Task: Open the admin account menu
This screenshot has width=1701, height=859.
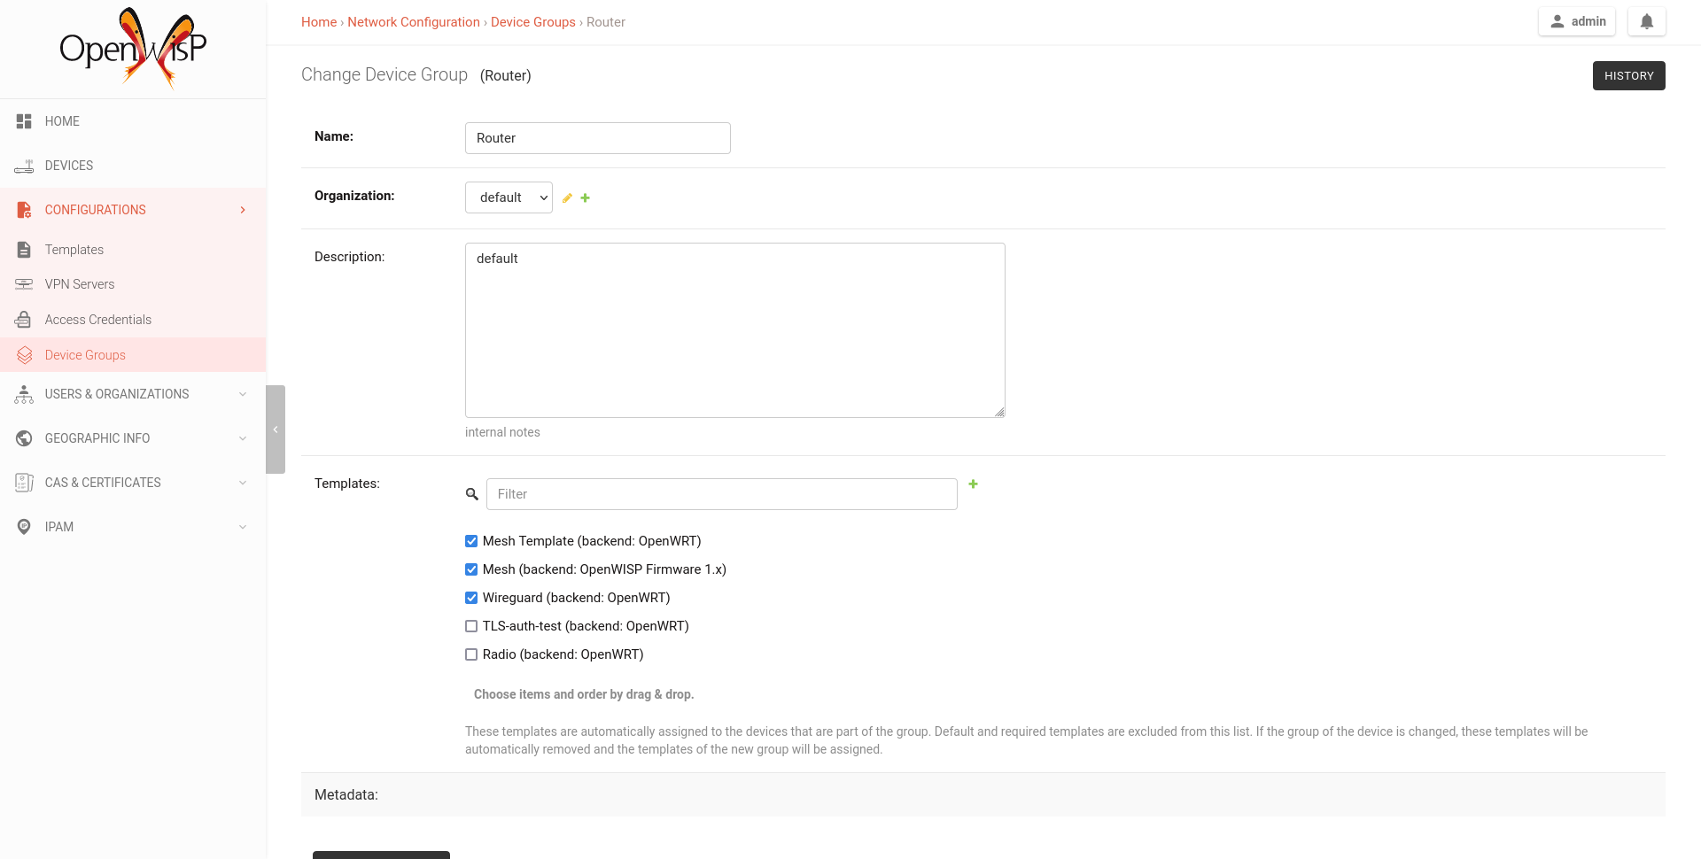Action: pos(1577,21)
